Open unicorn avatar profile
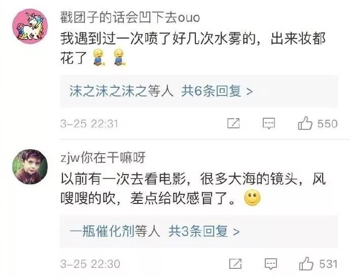The image size is (350, 277). tap(30, 26)
